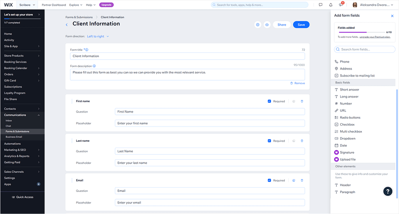Duplicate the First name field
The image size is (399, 214).
294,101
